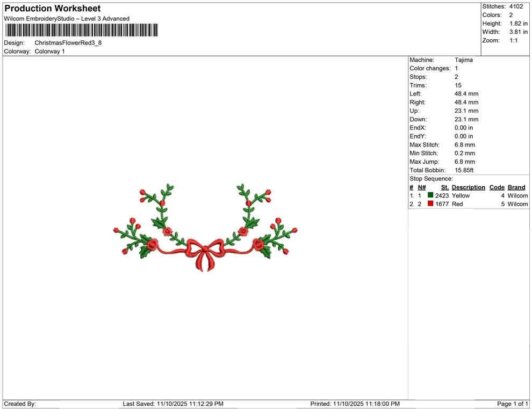Click the Wilcom EmbroideryStudio Level 3 Advanced text
532x409 pixels.
(x=67, y=18)
